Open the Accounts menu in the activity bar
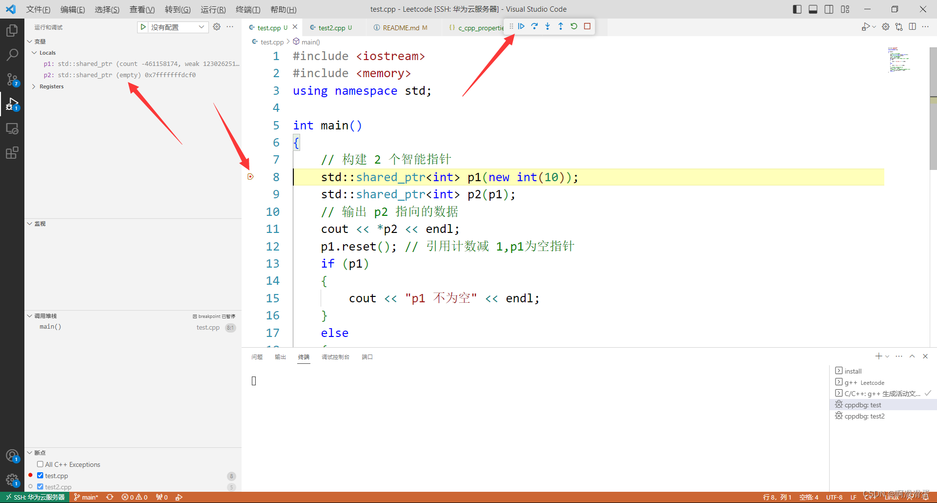Viewport: 937px width, 503px height. click(12, 456)
